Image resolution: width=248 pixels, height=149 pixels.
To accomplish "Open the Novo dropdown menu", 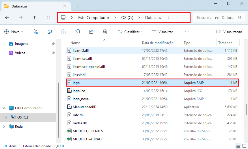I will click(x=14, y=32).
